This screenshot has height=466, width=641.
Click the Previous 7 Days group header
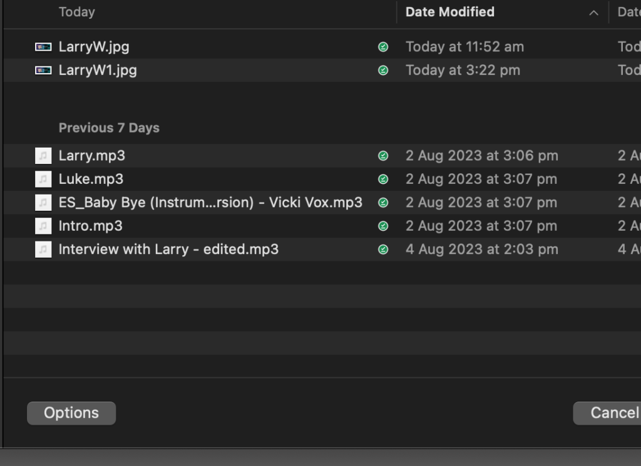tap(109, 128)
